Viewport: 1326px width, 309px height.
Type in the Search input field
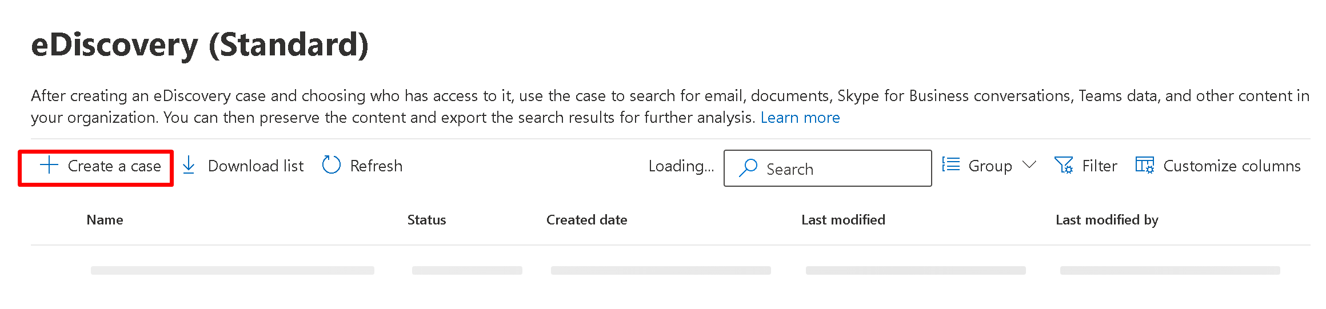[x=840, y=169]
